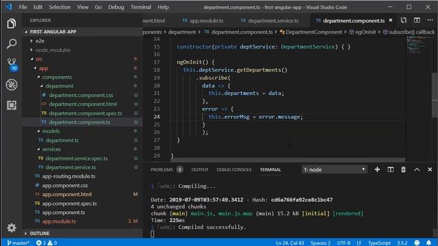
Task: Click the master branch indicator in status bar
Action: point(18,243)
